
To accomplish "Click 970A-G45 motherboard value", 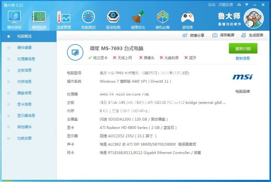I will (163, 103).
